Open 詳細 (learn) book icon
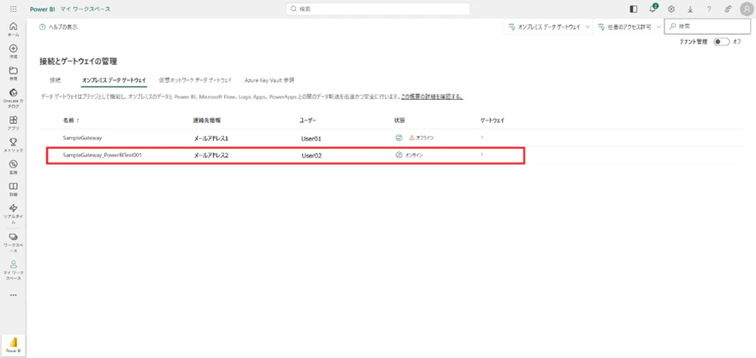Viewport: 756px width, 358px height. coord(14,189)
